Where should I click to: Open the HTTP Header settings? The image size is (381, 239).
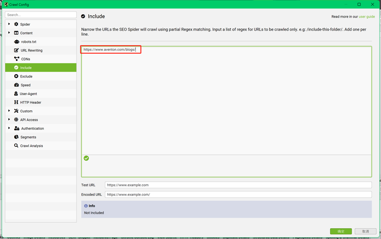pyautogui.click(x=30, y=102)
